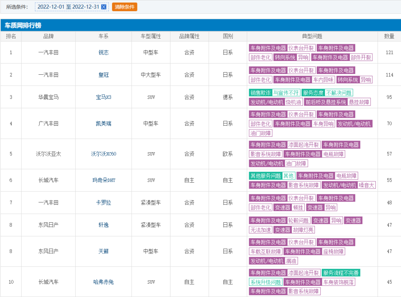401x297 pixels.
Task: Remove the date range filter X icon
Action: (x=104, y=7)
